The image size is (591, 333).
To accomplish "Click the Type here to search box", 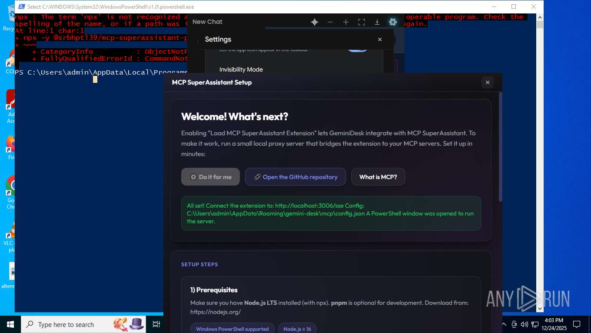I will (84, 324).
